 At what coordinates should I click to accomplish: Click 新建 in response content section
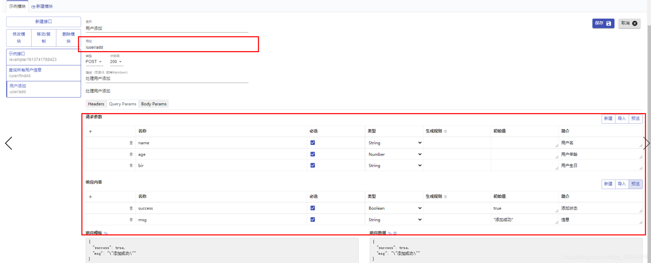pyautogui.click(x=608, y=184)
